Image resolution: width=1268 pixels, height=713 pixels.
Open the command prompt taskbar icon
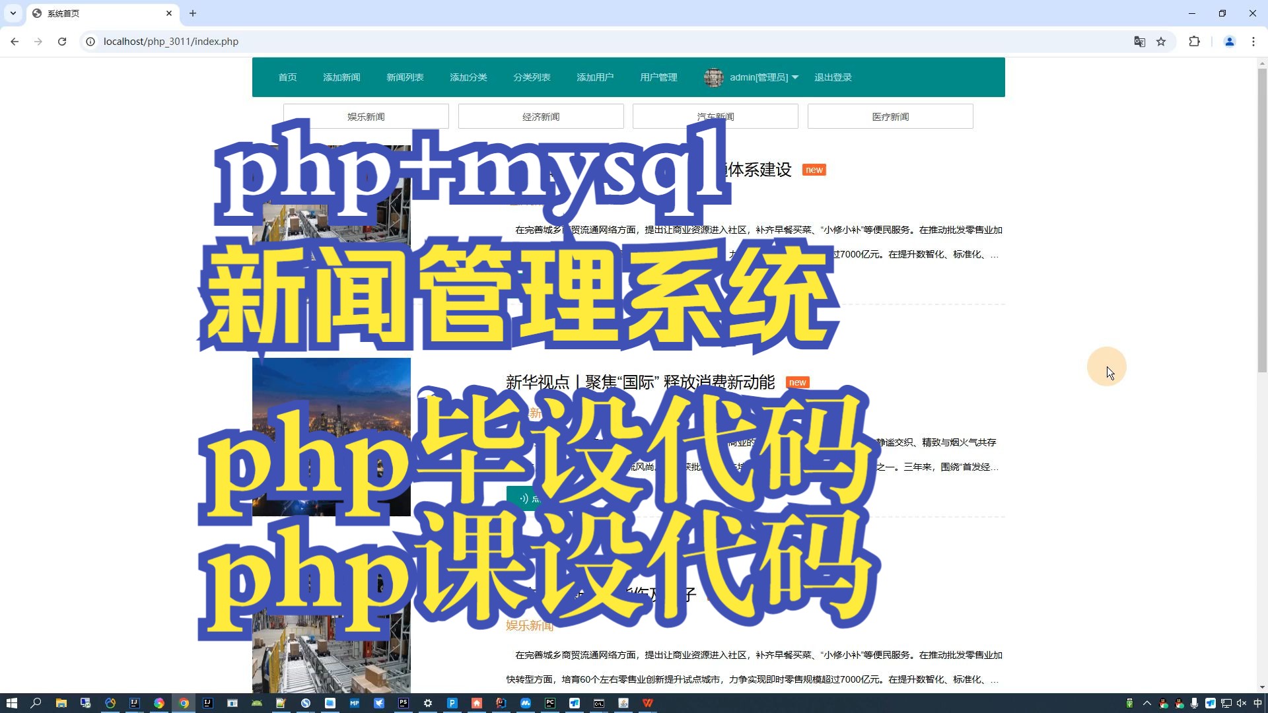coord(599,703)
